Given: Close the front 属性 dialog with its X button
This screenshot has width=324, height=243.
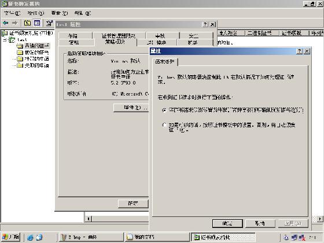Looking at the screenshot, I should click(x=307, y=51).
